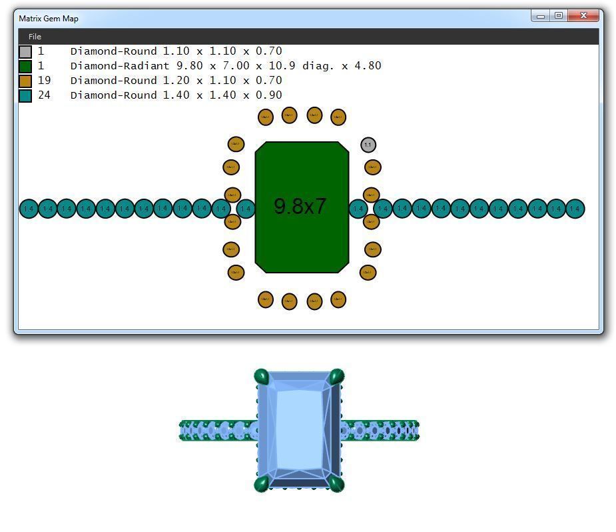The height and width of the screenshot is (532, 616).
Task: Click the gold gem at upper-left corner of halo
Action: tap(236, 144)
